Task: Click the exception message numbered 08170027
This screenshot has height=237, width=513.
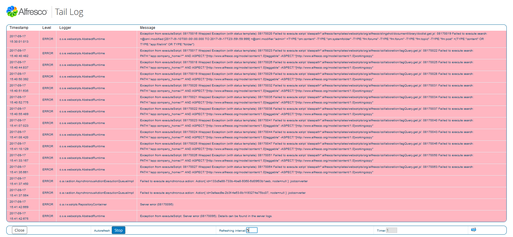Action: coord(307,170)
